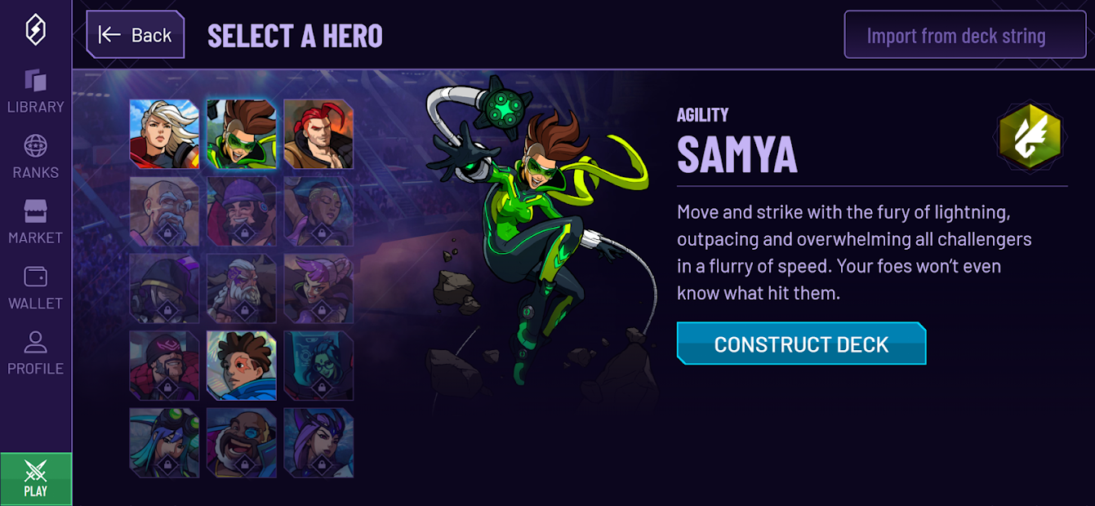Select the Samya green goggles portrait
The width and height of the screenshot is (1095, 506).
(x=242, y=134)
